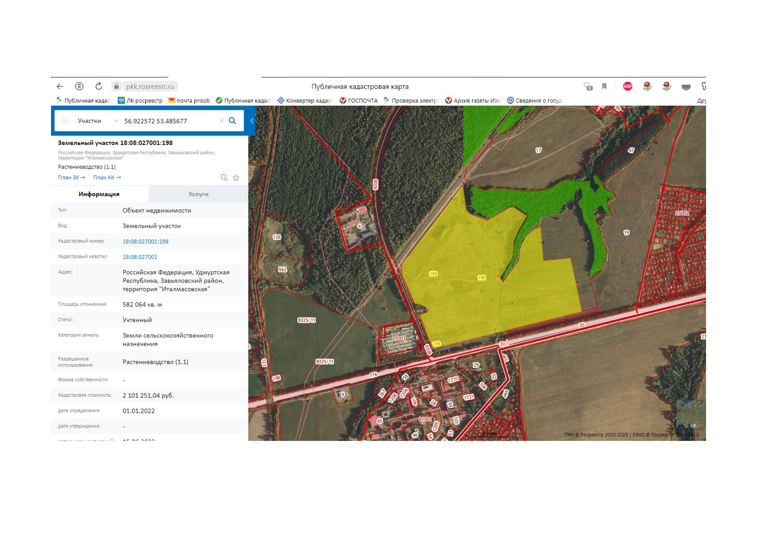Click parcel label 126 on the map
The height and width of the screenshot is (537, 760).
pyautogui.click(x=277, y=237)
